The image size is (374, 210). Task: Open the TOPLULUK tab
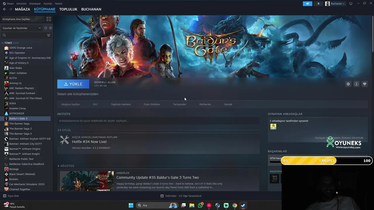(x=68, y=9)
